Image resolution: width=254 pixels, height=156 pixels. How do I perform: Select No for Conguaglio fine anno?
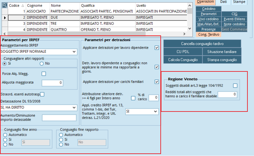tap(5, 145)
